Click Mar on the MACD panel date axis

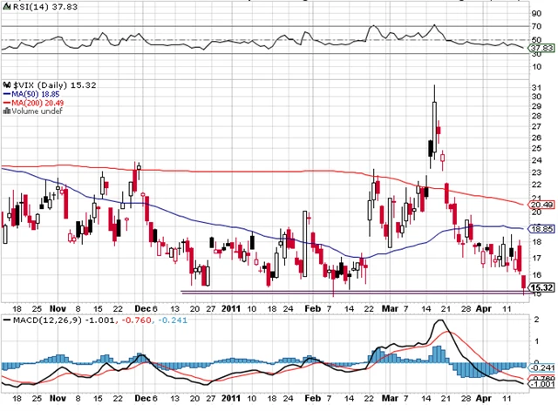click(x=390, y=398)
